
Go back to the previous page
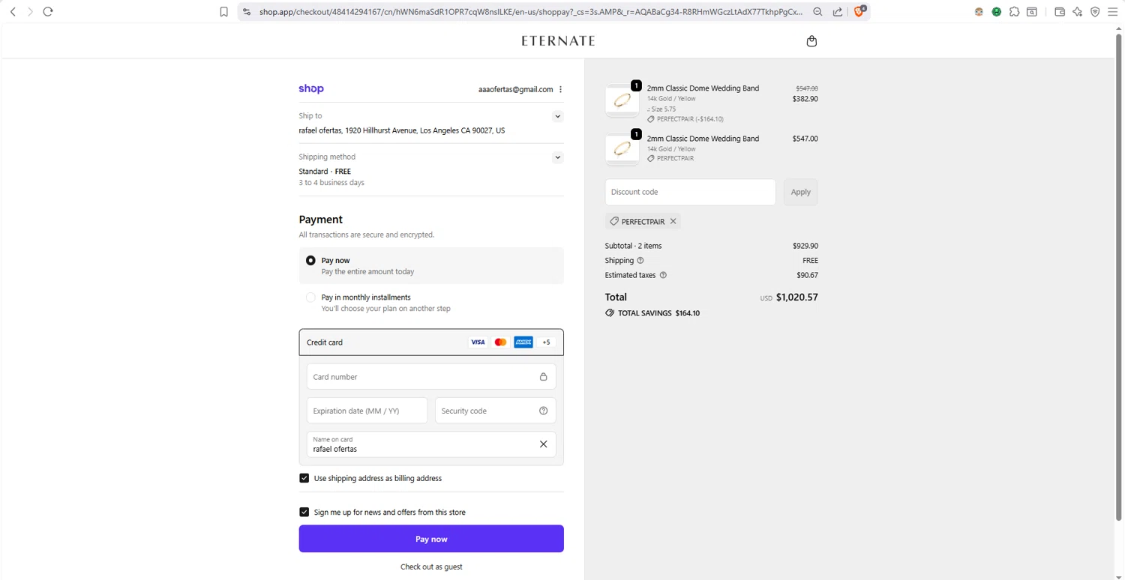point(13,12)
